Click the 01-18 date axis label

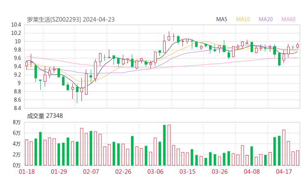coord(27,172)
